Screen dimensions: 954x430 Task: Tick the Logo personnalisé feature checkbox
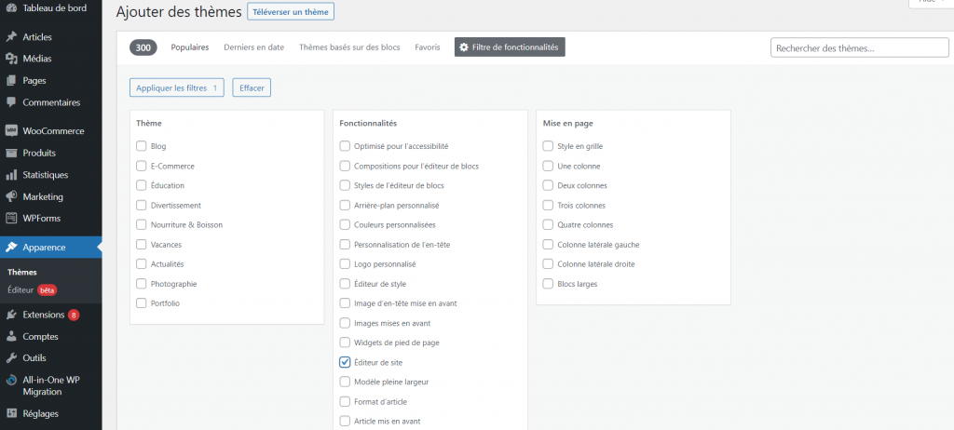tap(346, 263)
